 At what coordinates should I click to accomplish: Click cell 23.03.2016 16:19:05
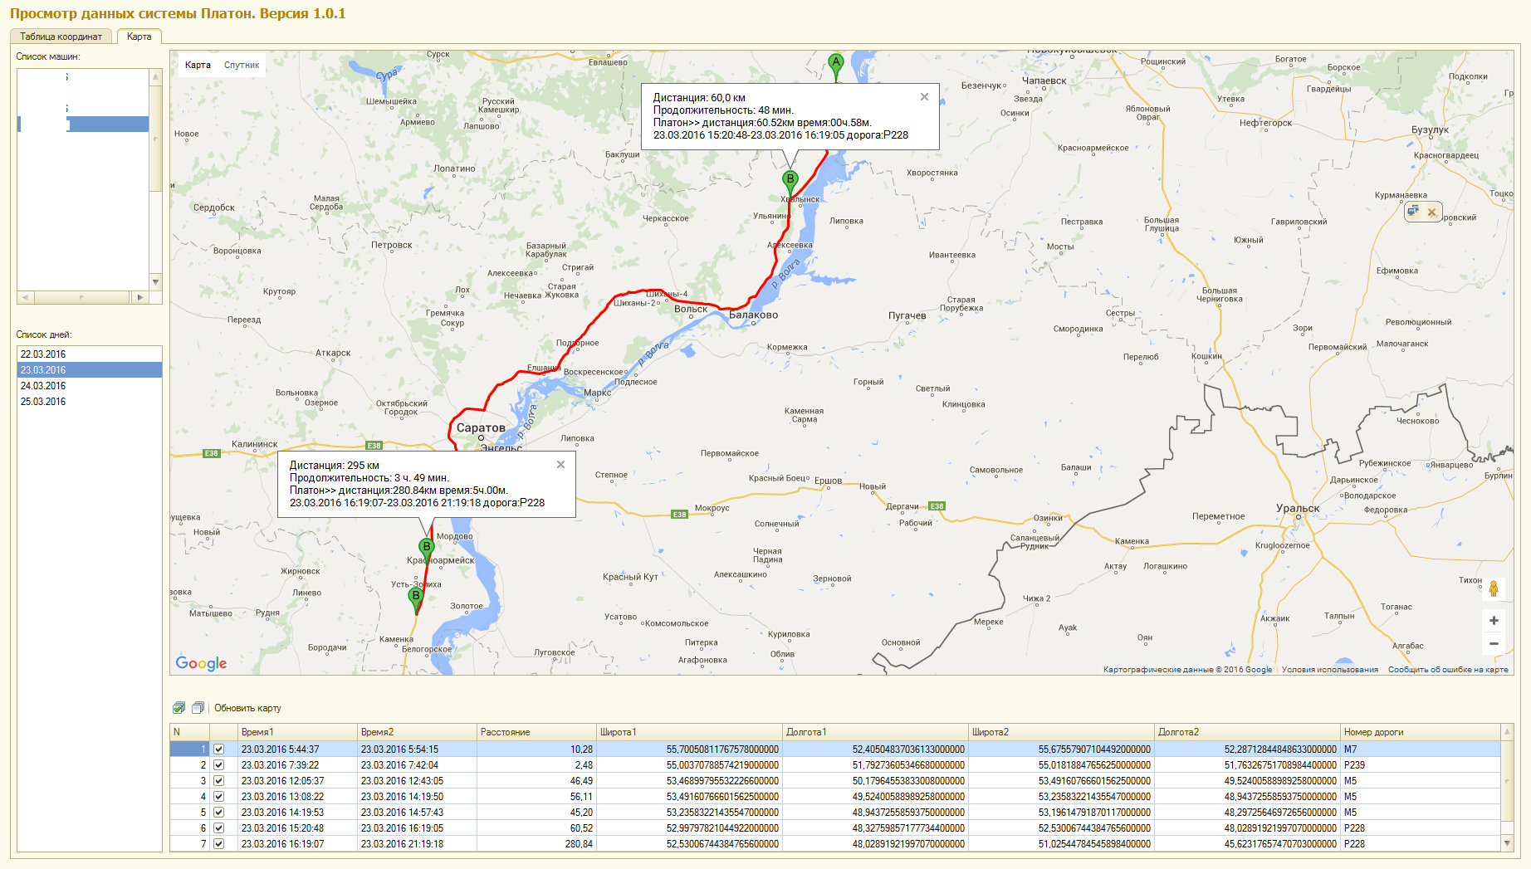(417, 828)
